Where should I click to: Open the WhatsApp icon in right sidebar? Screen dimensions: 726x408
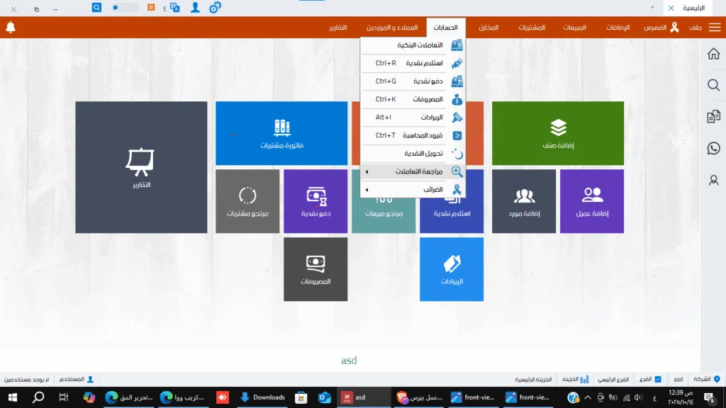(x=713, y=148)
